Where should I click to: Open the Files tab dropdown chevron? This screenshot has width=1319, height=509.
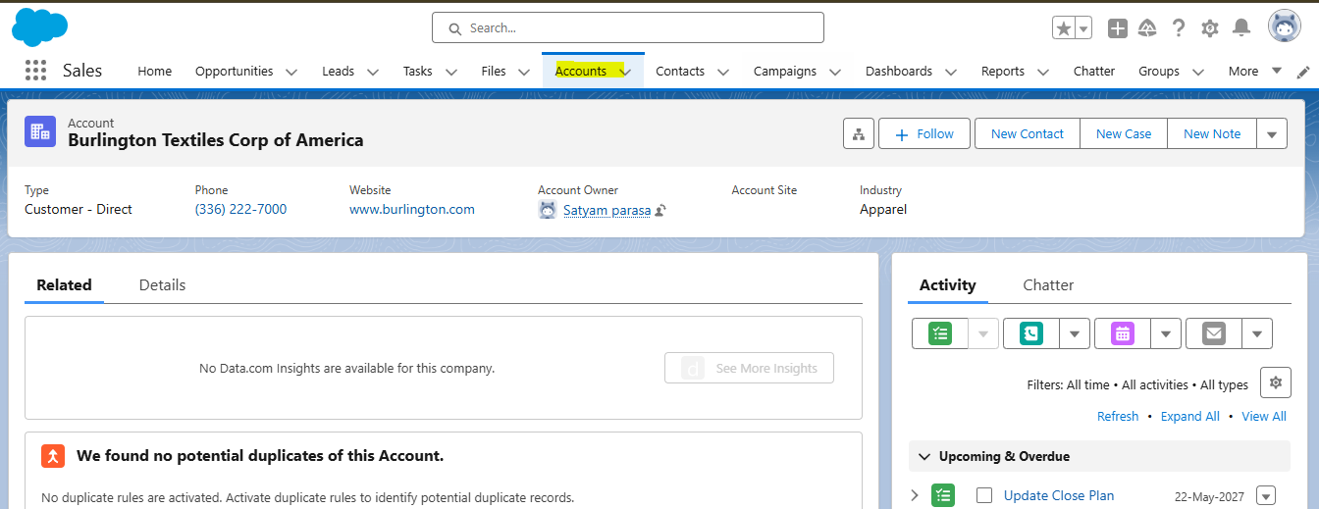524,72
